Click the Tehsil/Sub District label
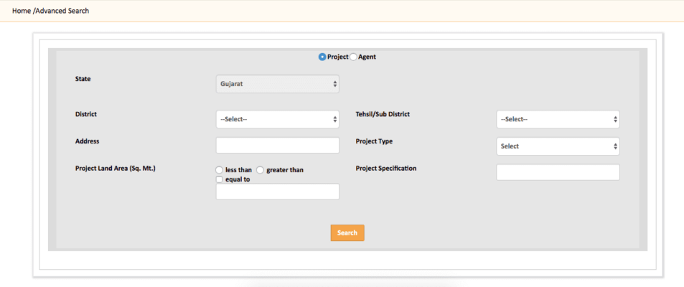This screenshot has width=684, height=287. [383, 114]
